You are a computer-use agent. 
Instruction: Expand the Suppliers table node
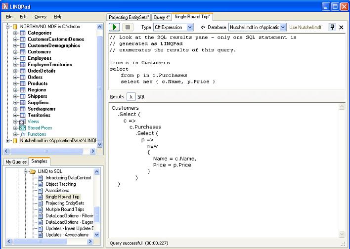tap(15, 103)
